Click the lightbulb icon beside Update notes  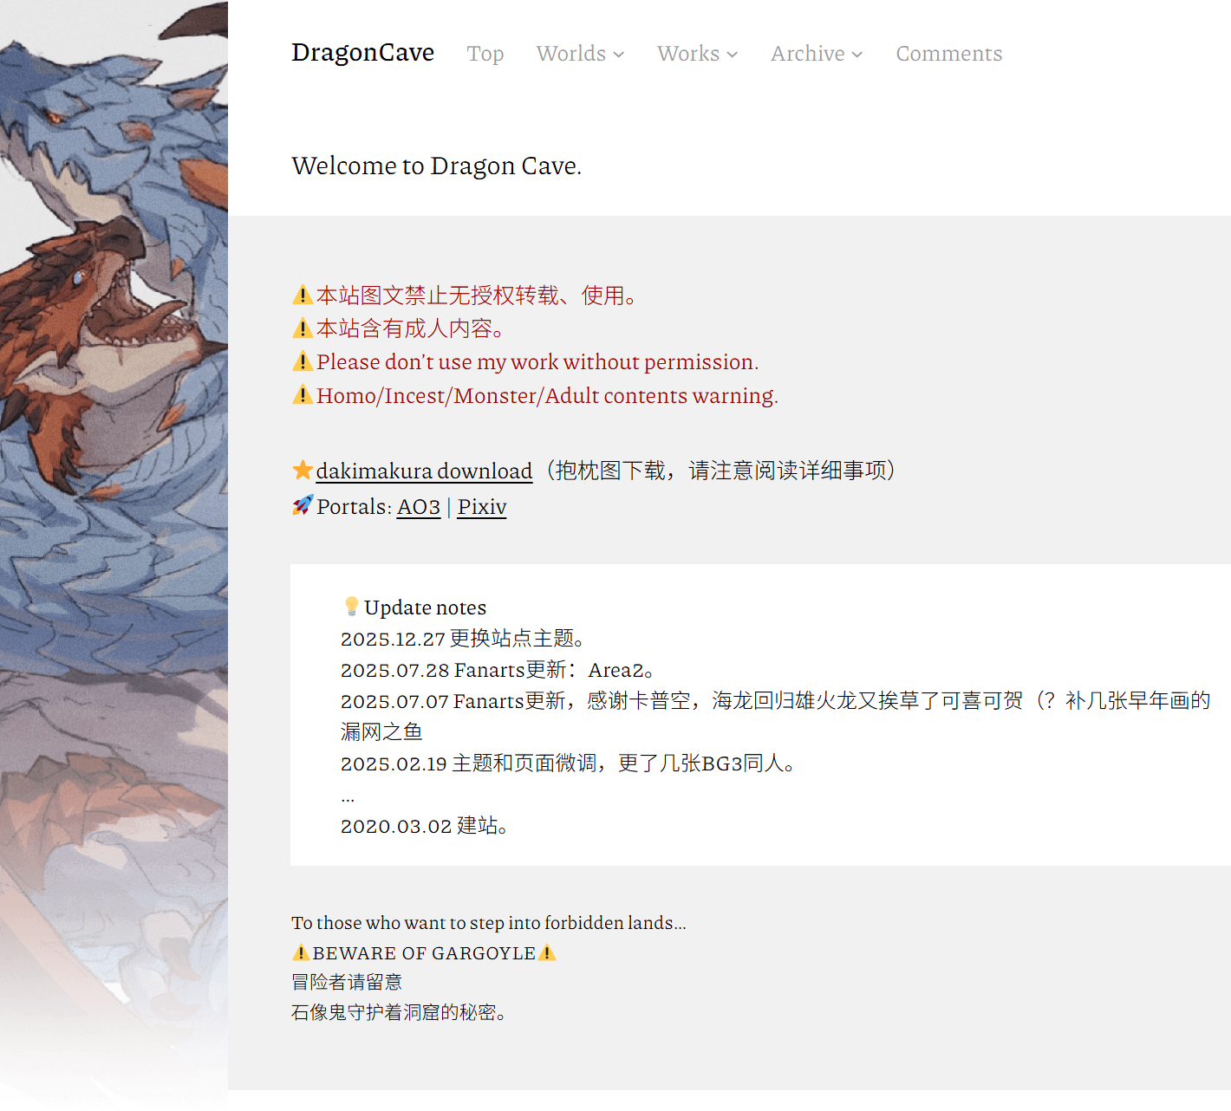pos(351,606)
